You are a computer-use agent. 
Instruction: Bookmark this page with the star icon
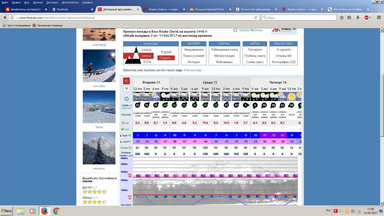pyautogui.click(x=342, y=18)
